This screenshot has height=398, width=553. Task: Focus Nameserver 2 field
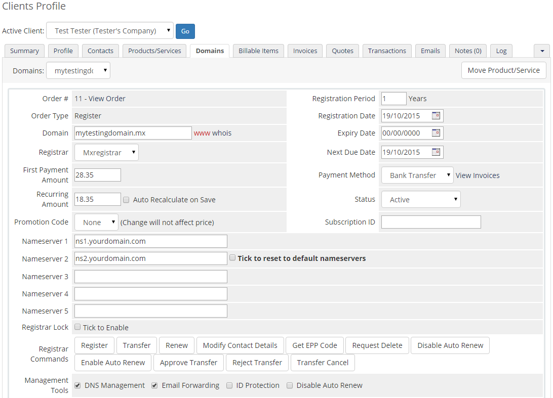click(x=150, y=258)
